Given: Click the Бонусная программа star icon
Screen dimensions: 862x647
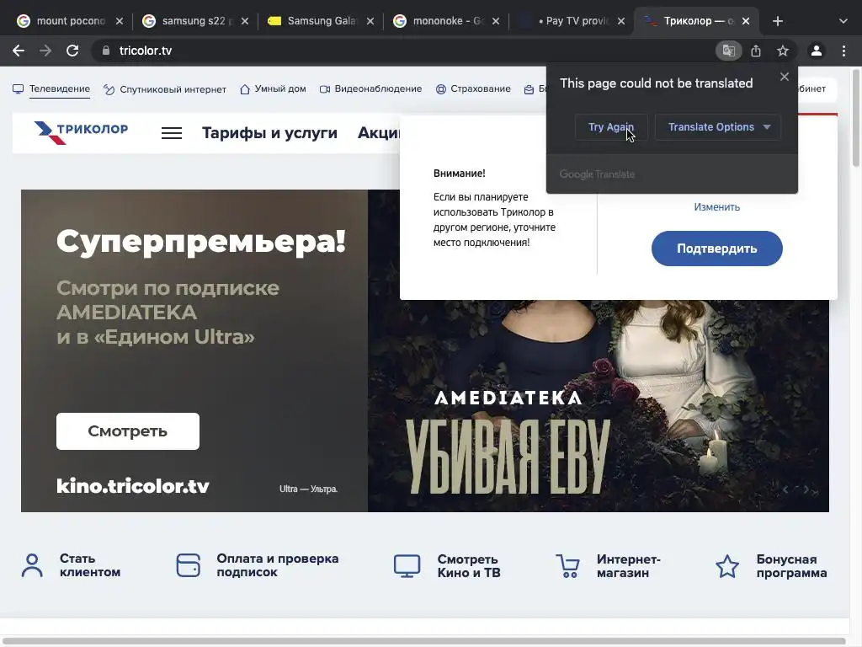Looking at the screenshot, I should click(727, 566).
